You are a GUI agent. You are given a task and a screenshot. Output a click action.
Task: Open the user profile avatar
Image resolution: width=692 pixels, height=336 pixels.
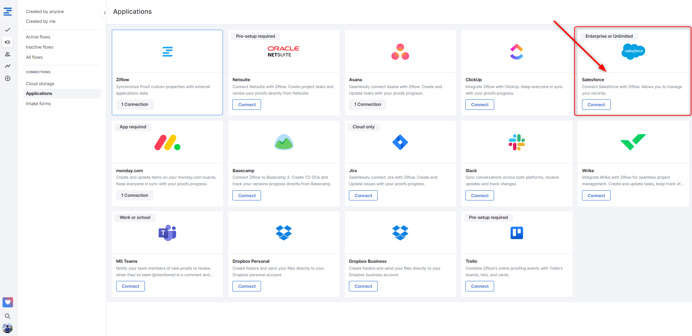(8, 328)
